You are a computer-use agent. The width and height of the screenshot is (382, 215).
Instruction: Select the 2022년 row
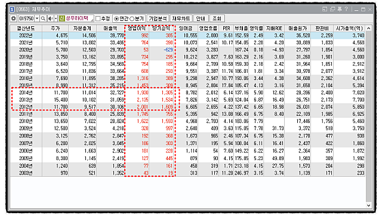click(x=187, y=36)
